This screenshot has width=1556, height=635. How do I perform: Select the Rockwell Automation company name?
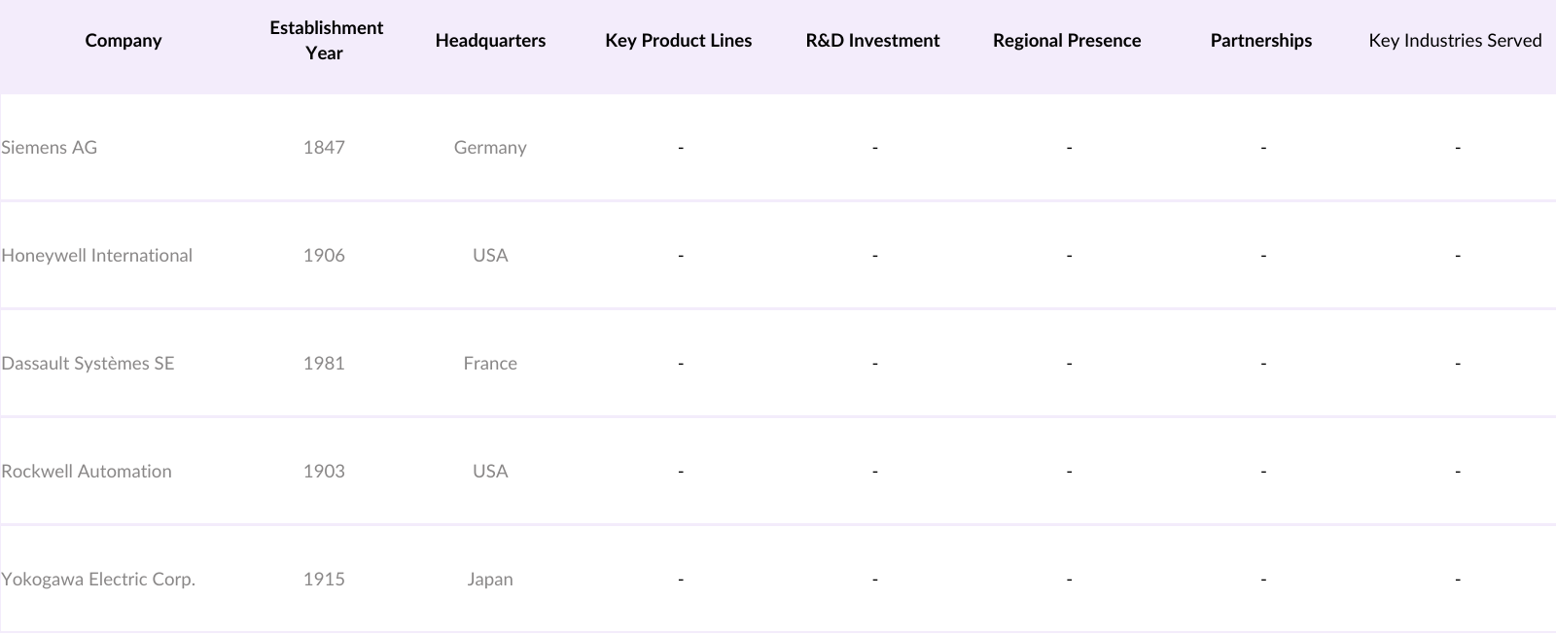pos(87,472)
